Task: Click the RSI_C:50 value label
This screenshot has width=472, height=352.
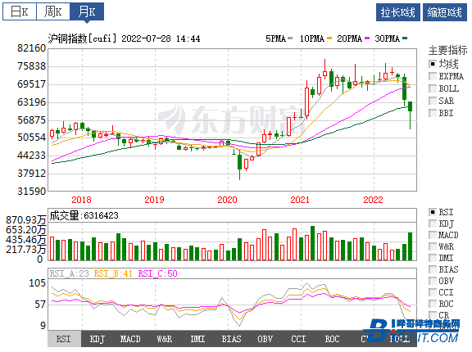Action: click(x=157, y=273)
